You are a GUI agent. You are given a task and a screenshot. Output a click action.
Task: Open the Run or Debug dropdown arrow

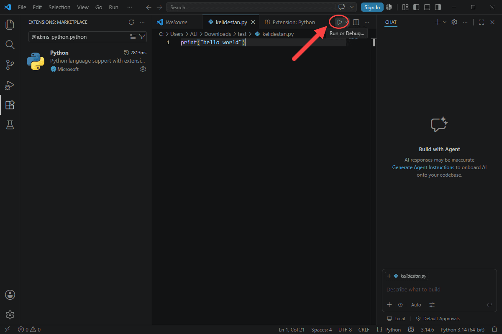pyautogui.click(x=346, y=22)
